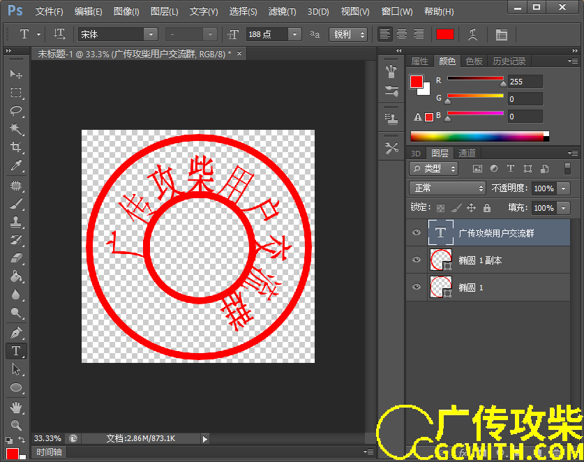The width and height of the screenshot is (584, 462).
Task: Select the Paint Bucket tool
Action: point(15,276)
